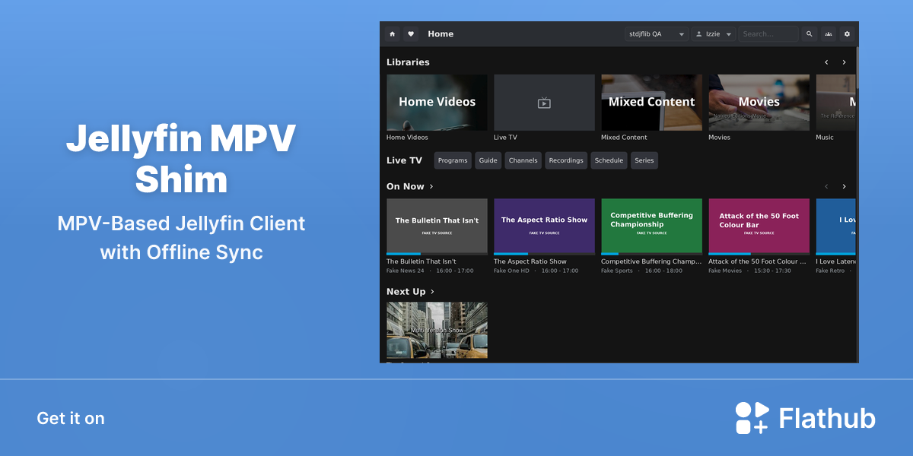Click the 'Fake Movies' channel text

click(725, 271)
